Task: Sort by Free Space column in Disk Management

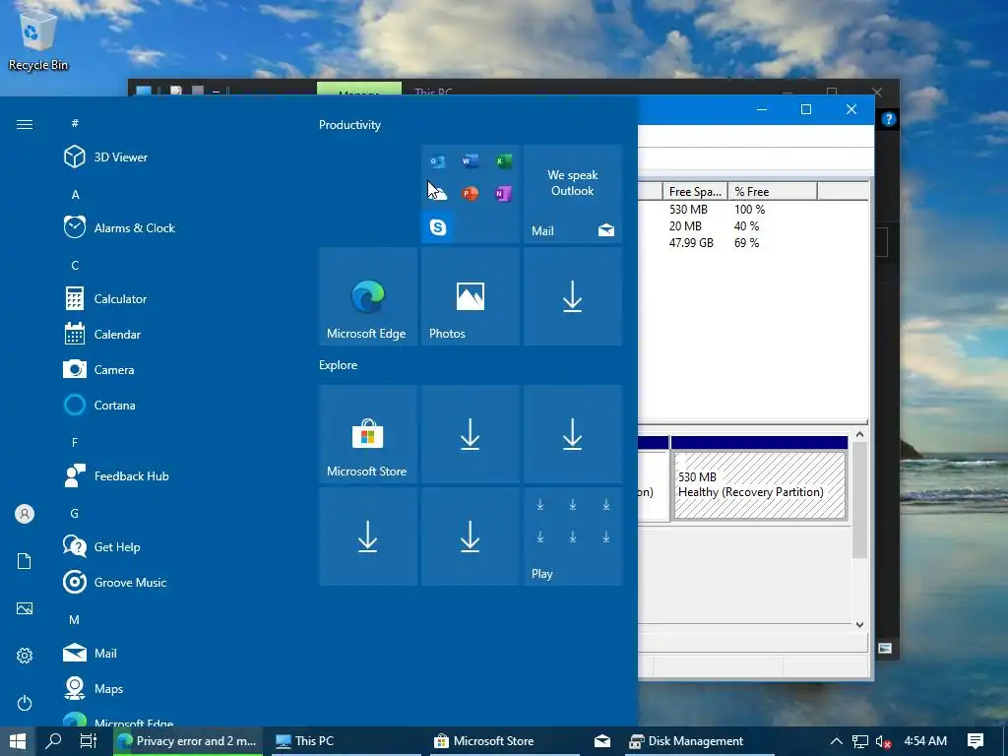Action: click(x=695, y=192)
